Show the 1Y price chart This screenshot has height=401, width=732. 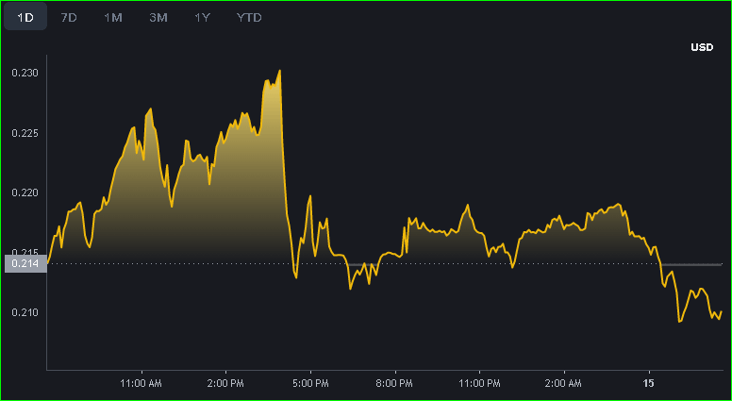(x=202, y=18)
